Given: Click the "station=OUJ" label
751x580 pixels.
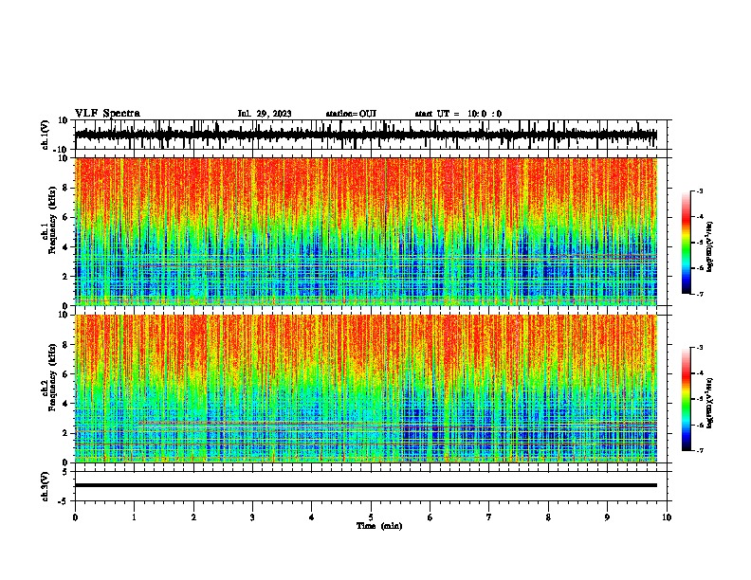Looking at the screenshot, I should (351, 114).
